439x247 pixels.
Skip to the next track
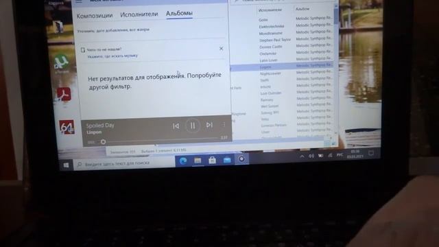click(x=209, y=125)
